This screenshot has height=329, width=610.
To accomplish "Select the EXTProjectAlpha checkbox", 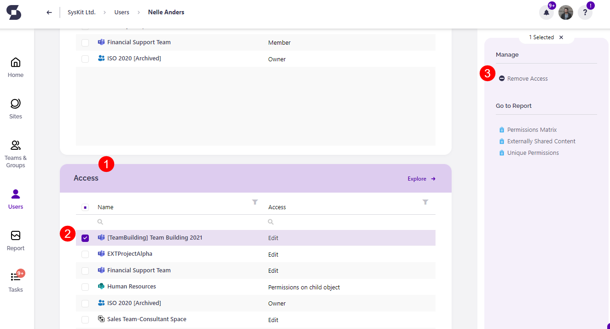I will pos(85,254).
